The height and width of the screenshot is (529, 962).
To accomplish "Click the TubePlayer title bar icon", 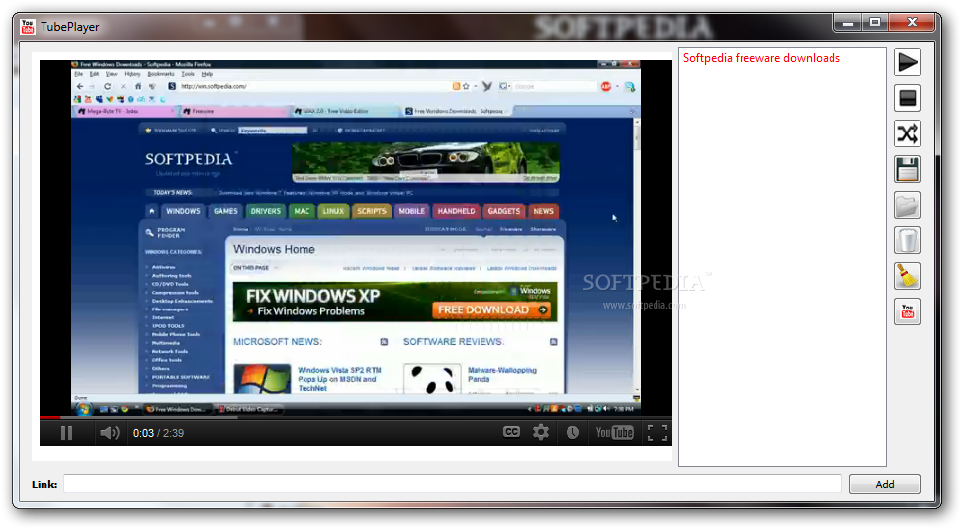I will (x=28, y=27).
